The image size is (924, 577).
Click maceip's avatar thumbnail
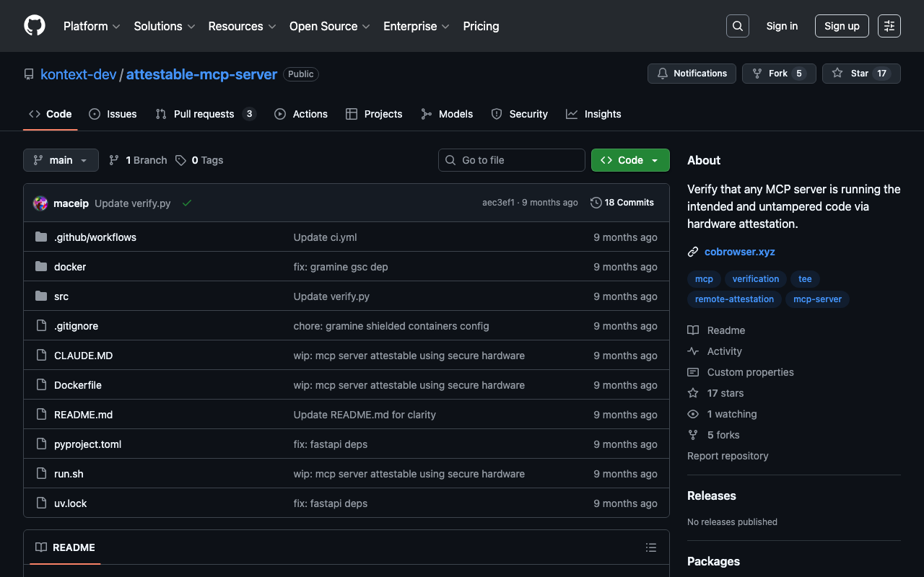click(x=40, y=203)
